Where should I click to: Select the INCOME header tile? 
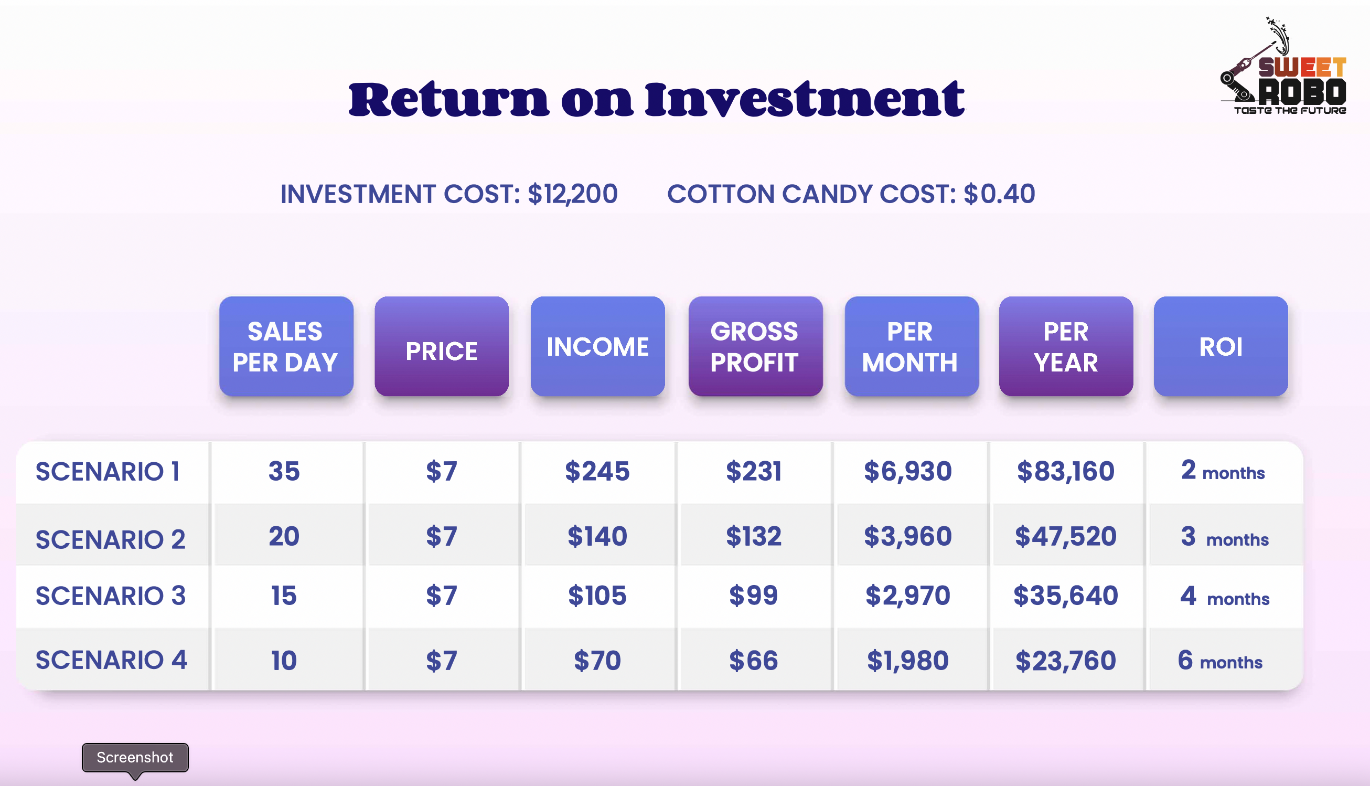click(x=597, y=346)
